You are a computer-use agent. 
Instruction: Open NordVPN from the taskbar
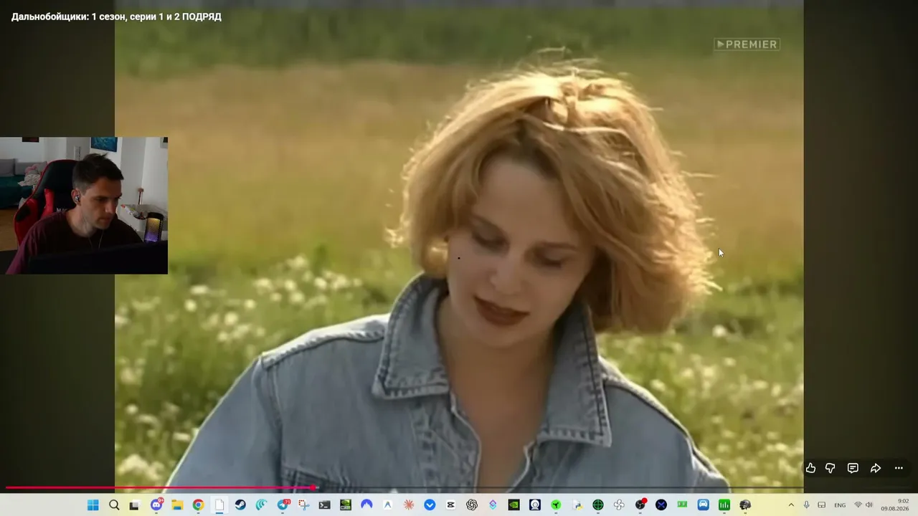pos(366,505)
